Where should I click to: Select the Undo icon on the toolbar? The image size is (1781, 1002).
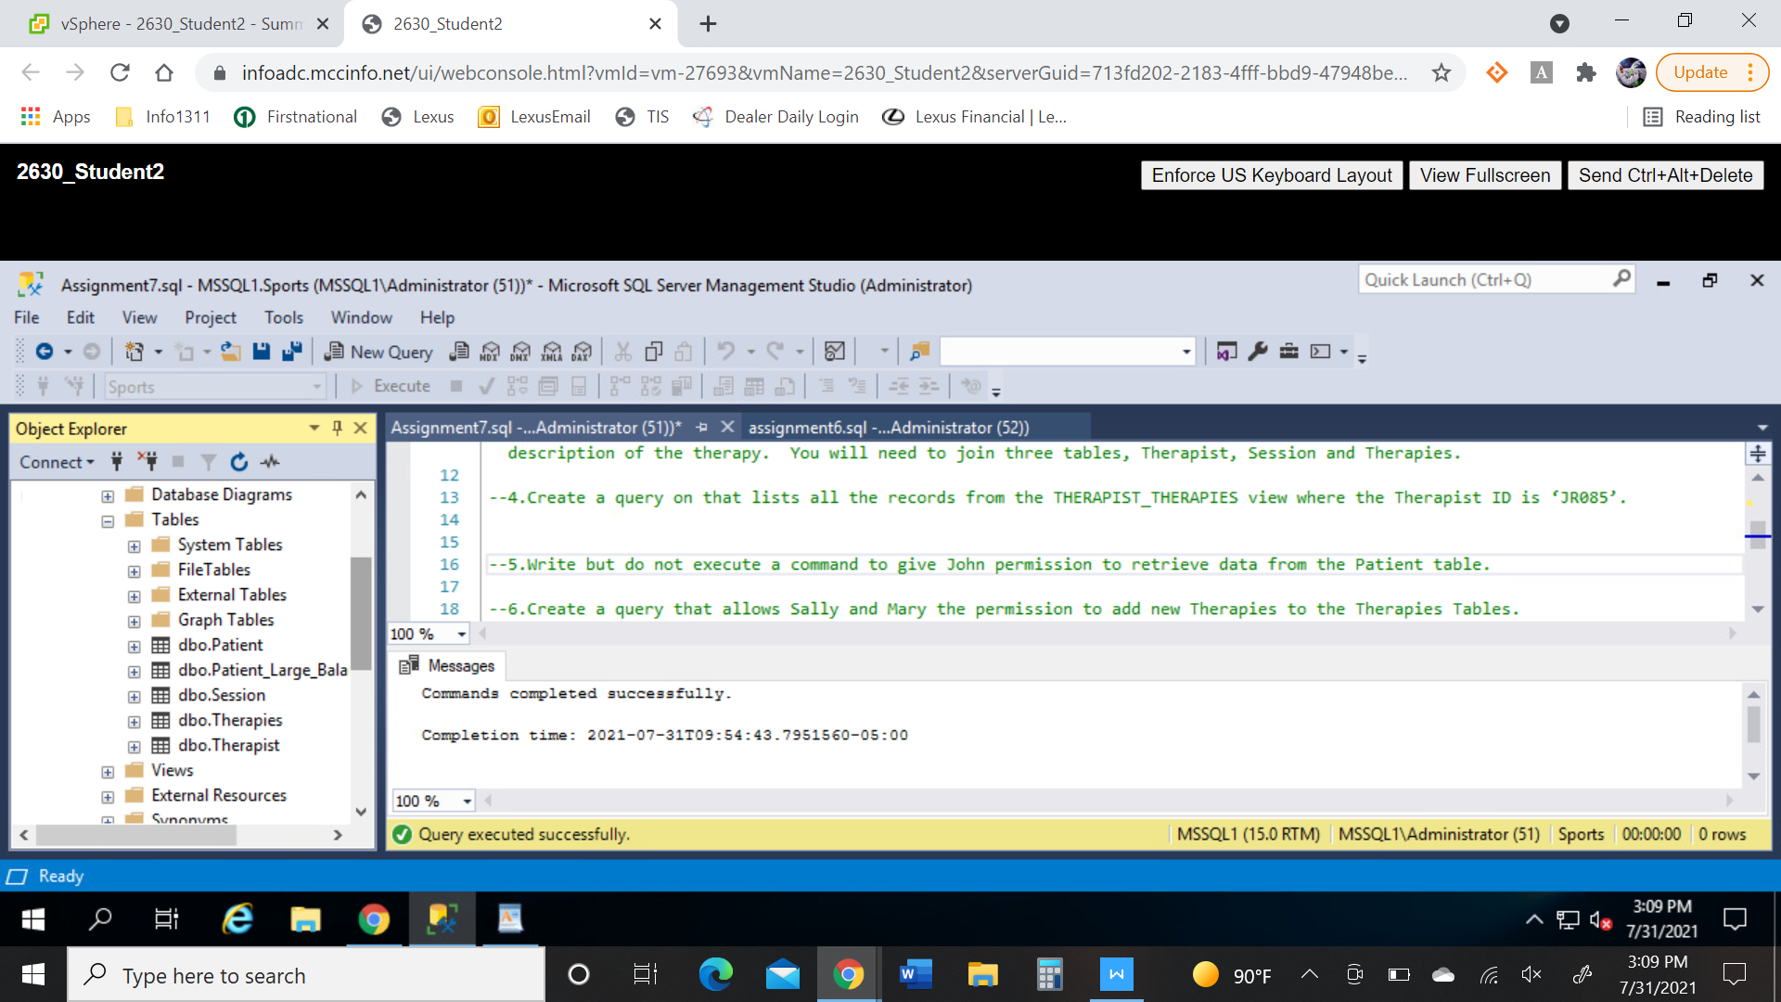tap(726, 351)
